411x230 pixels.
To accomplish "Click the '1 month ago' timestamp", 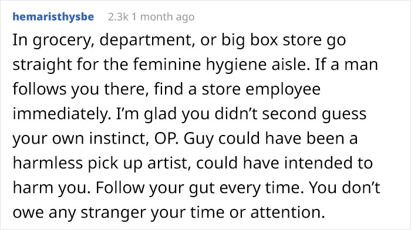I will pyautogui.click(x=163, y=17).
